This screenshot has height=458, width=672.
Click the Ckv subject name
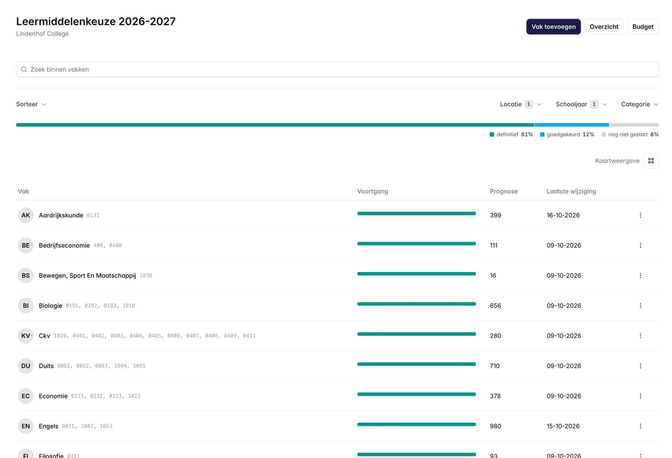[x=45, y=336]
